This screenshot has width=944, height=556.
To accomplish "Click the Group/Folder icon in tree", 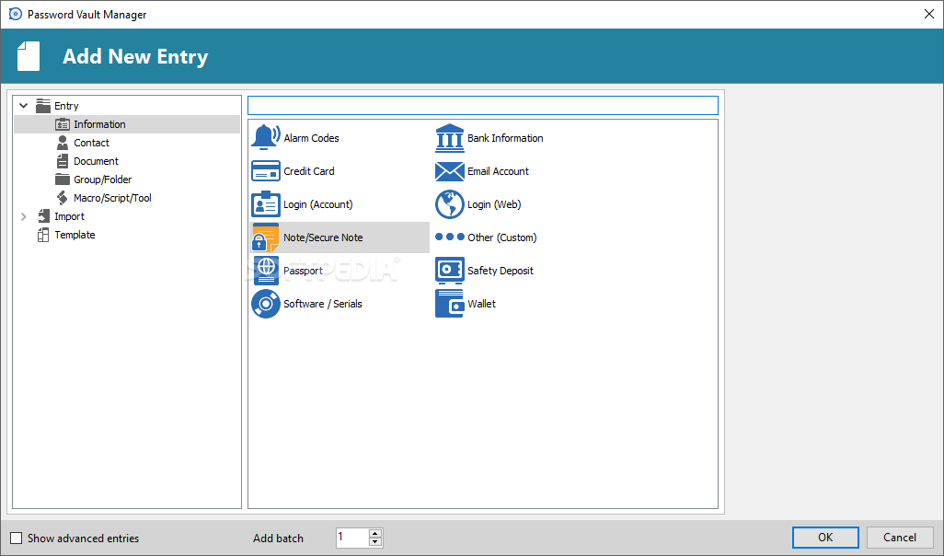I will 63,180.
